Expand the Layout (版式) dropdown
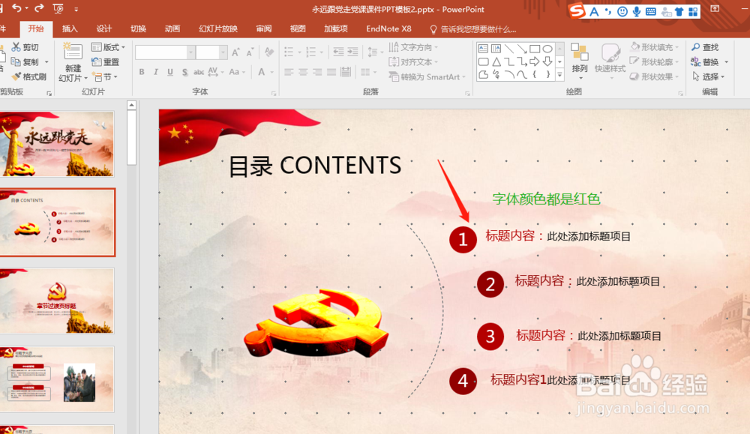 pos(109,46)
